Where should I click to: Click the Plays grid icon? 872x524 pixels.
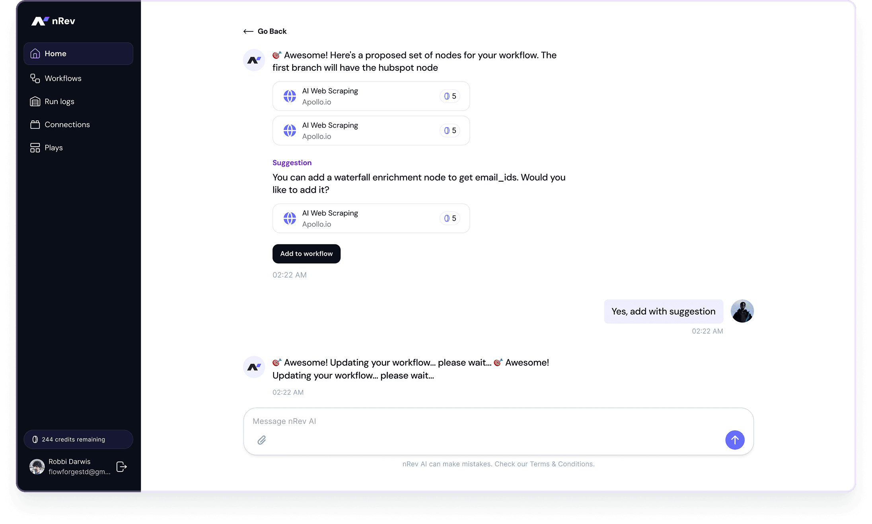point(35,147)
